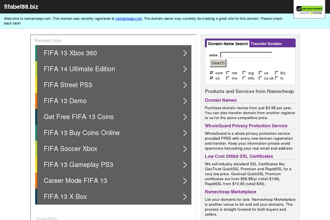This screenshot has width=330, height=220.
Task: Select the Domain Name Search tab
Action: click(x=228, y=43)
